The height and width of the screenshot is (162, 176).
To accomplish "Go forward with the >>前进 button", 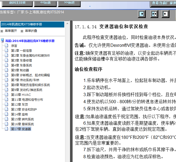I will [69, 4].
